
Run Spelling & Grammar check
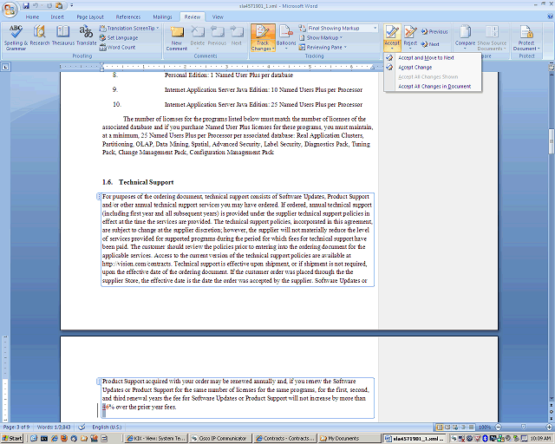tap(16, 37)
